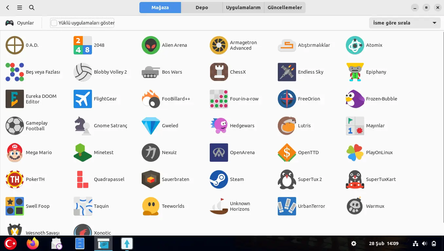This screenshot has width=444, height=251.
Task: Click the FreeOrion label
Action: pos(309,99)
